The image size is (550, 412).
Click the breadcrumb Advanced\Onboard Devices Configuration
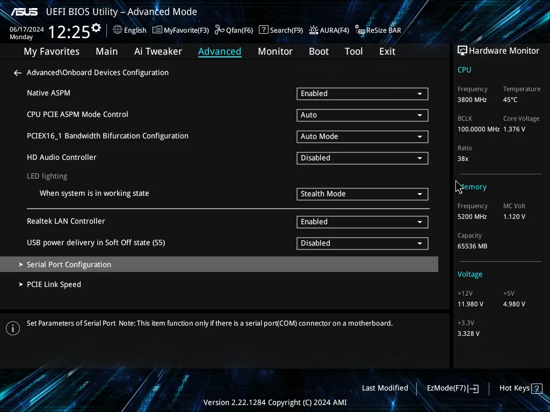click(x=98, y=72)
